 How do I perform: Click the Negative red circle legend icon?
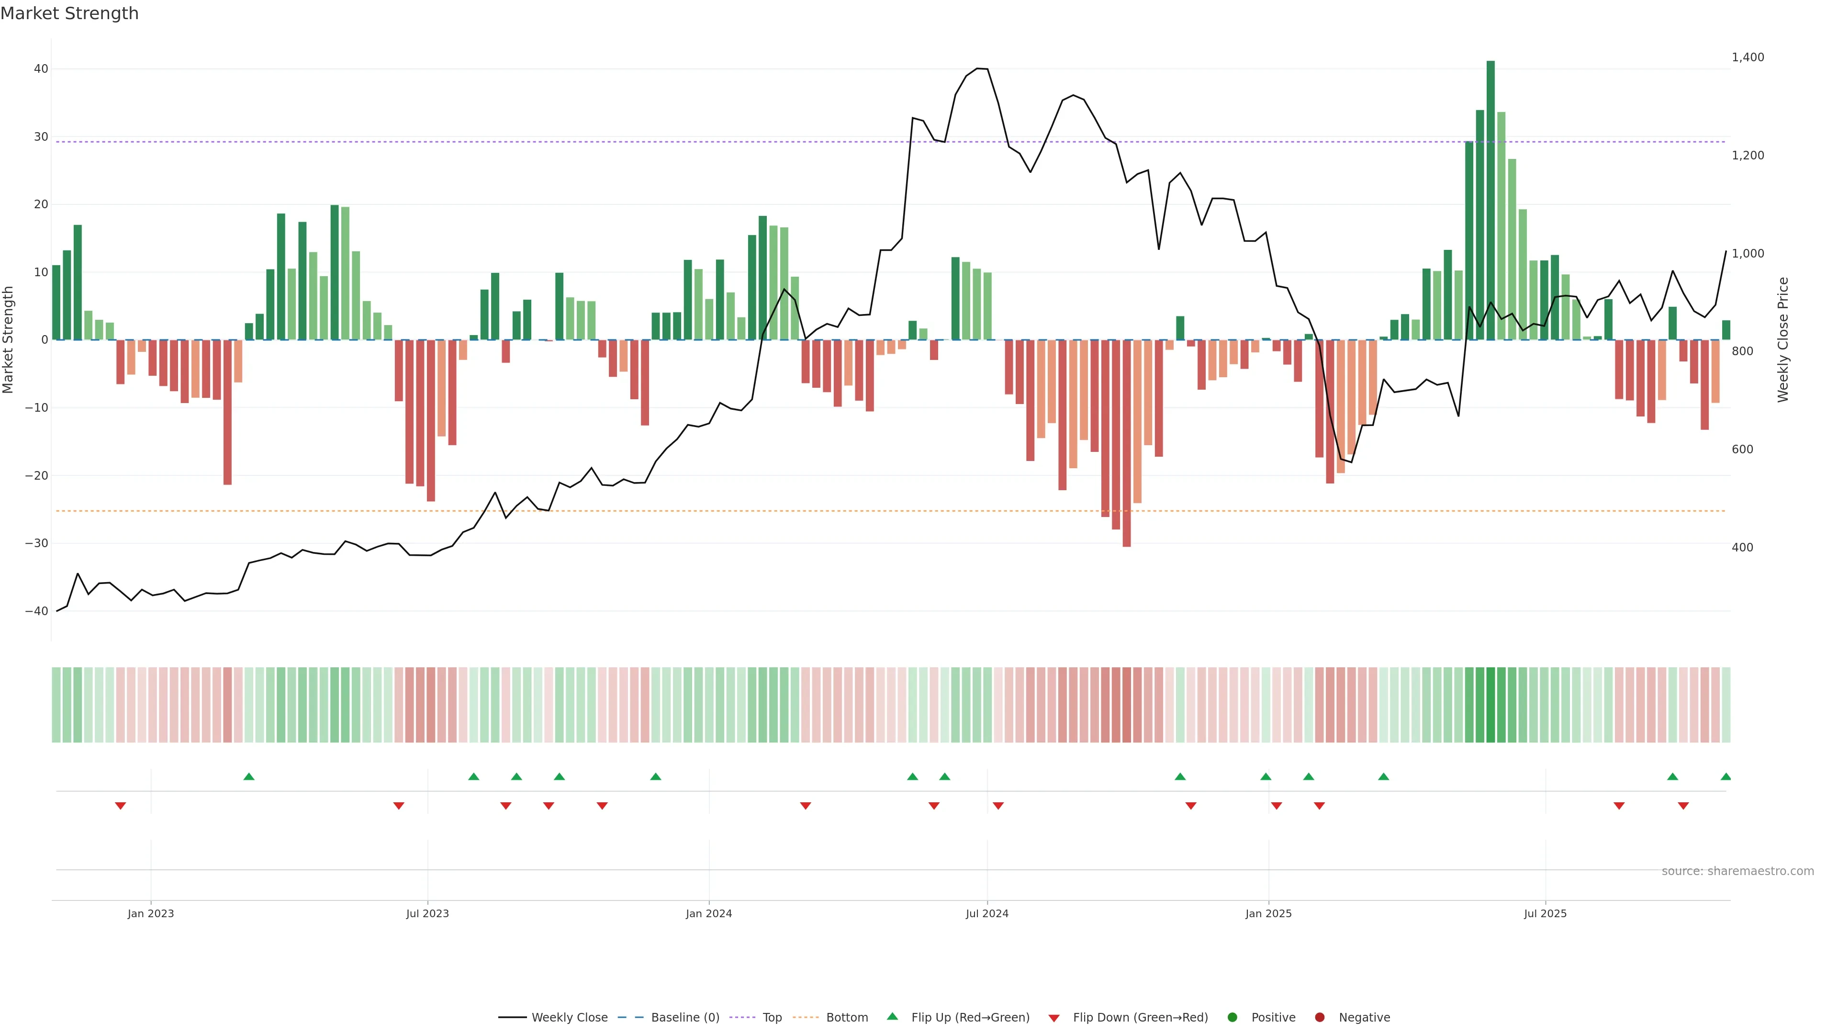pyautogui.click(x=1319, y=1017)
